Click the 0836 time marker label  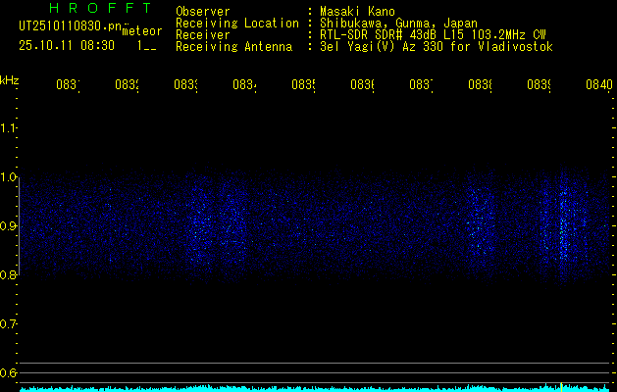pyautogui.click(x=362, y=84)
